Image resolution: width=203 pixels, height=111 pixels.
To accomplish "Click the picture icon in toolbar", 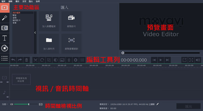I will coord(62,60).
